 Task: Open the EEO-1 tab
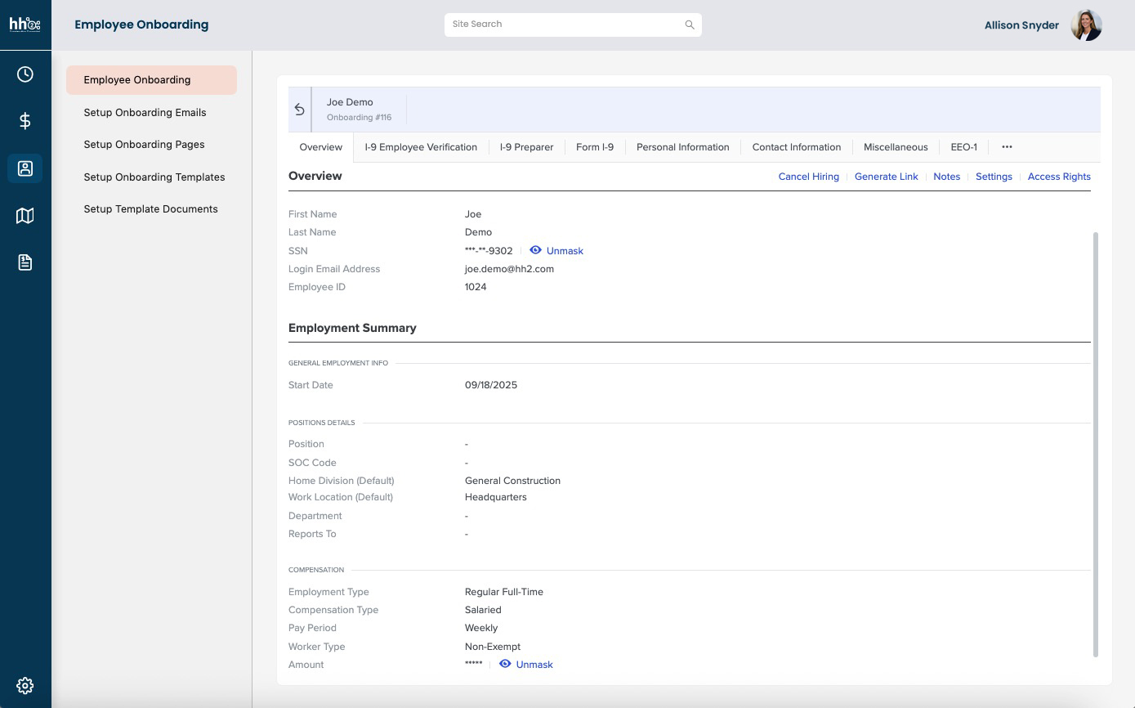click(x=964, y=146)
